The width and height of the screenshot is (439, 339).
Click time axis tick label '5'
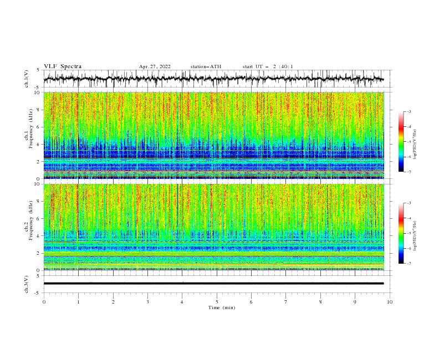[x=217, y=302]
